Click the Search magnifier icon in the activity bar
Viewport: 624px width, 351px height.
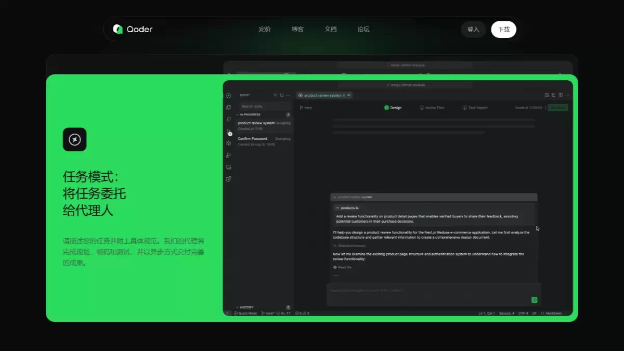click(228, 120)
